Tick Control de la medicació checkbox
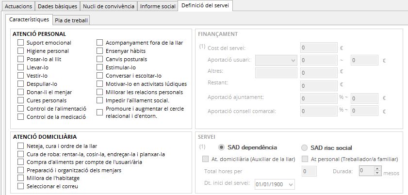This screenshot has height=195, width=408. tap(20, 116)
